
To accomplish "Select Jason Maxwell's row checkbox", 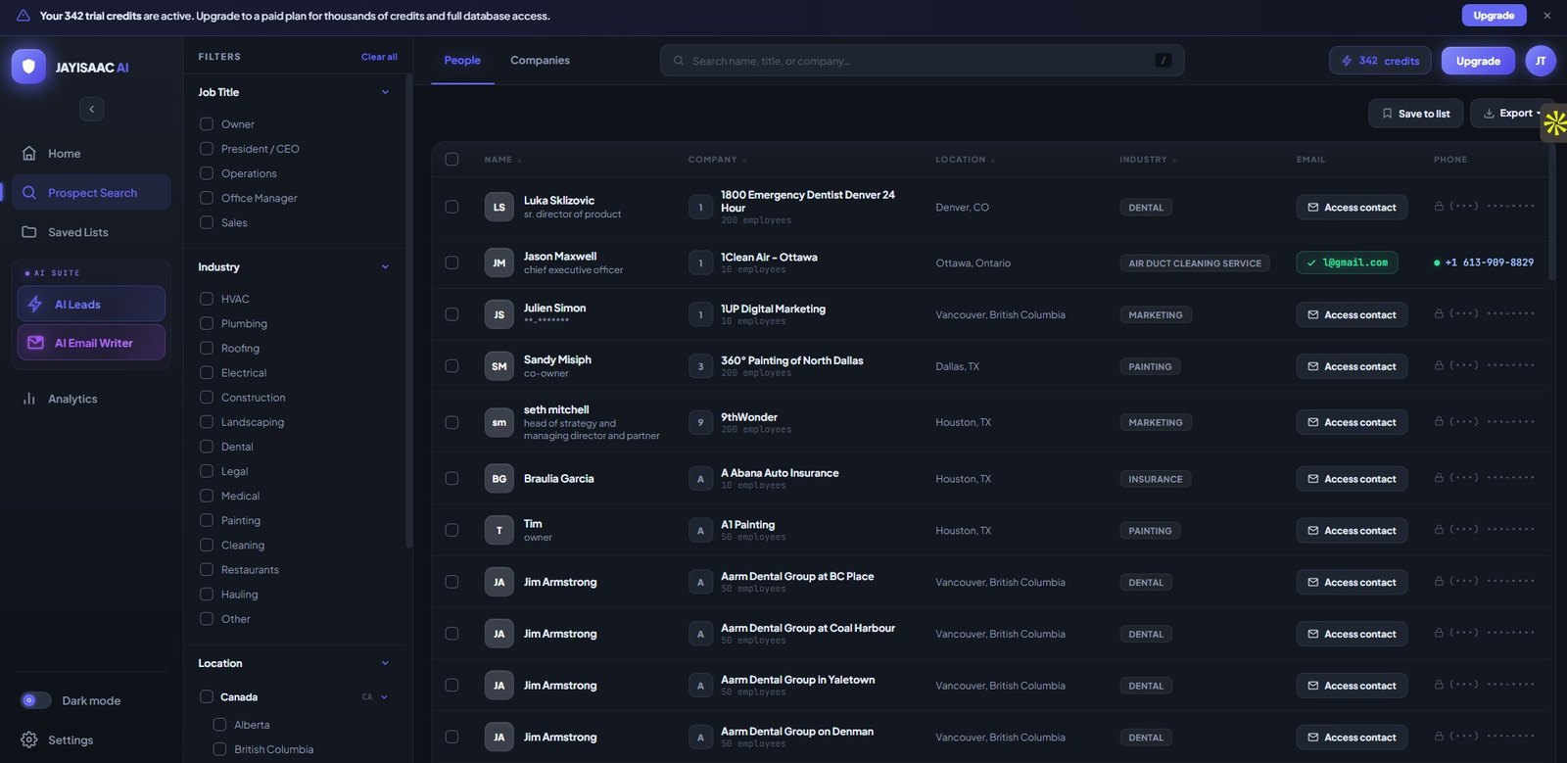I will (x=451, y=262).
